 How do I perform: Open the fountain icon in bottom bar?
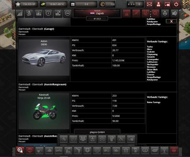coord(164,150)
